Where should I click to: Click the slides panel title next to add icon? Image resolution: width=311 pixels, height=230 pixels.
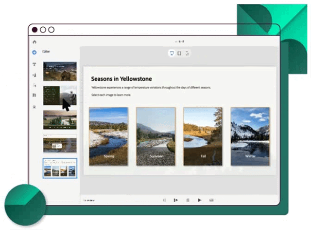46,52
